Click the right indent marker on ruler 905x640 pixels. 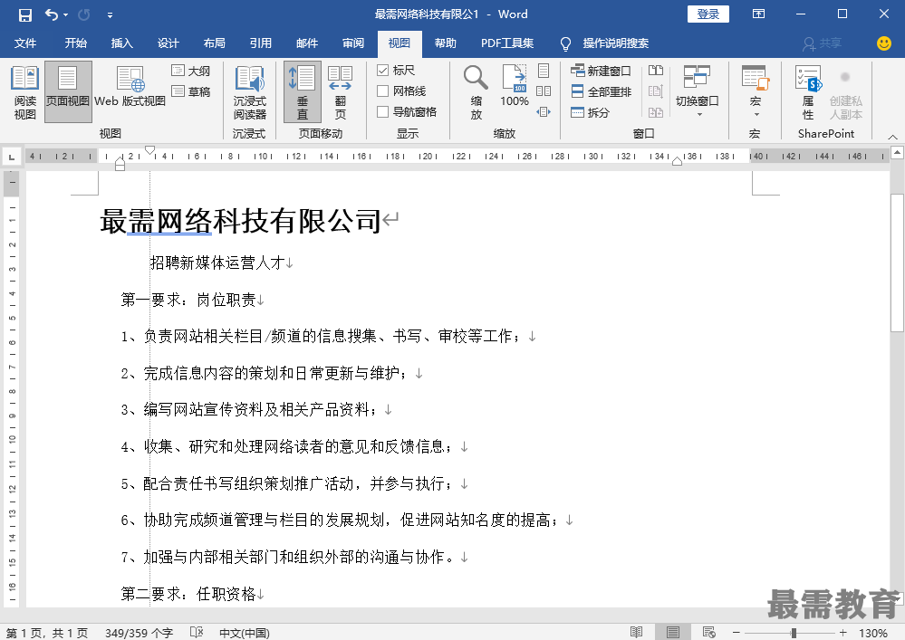point(677,161)
